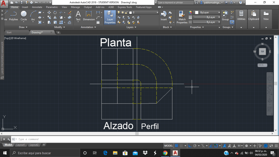The width and height of the screenshot is (279, 157).
Task: Open the Layer Properties manager
Action: click(x=110, y=17)
